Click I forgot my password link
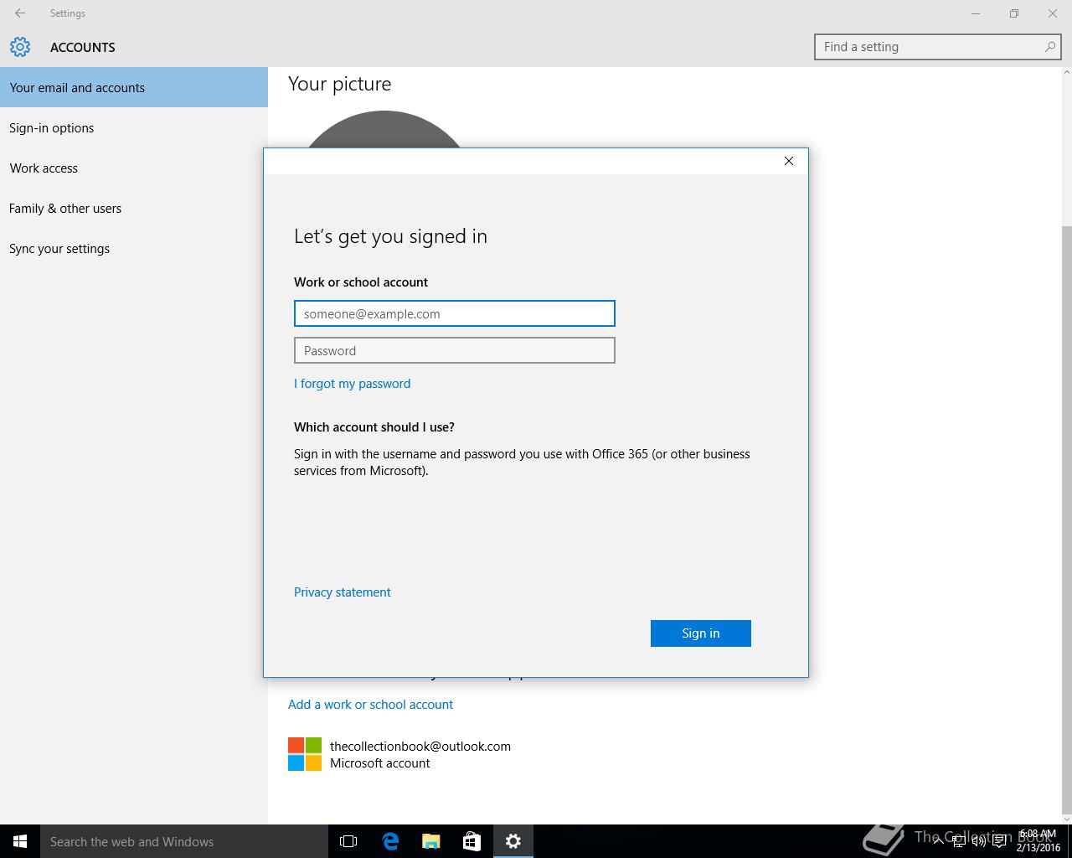This screenshot has height=858, width=1072. point(352,383)
